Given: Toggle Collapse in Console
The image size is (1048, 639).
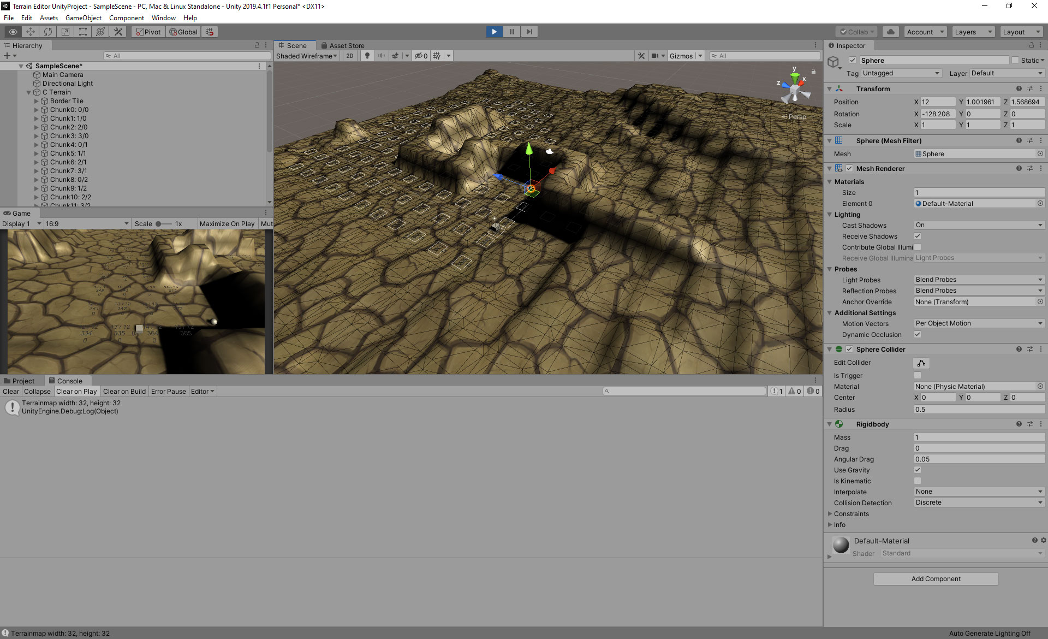Looking at the screenshot, I should (x=37, y=392).
